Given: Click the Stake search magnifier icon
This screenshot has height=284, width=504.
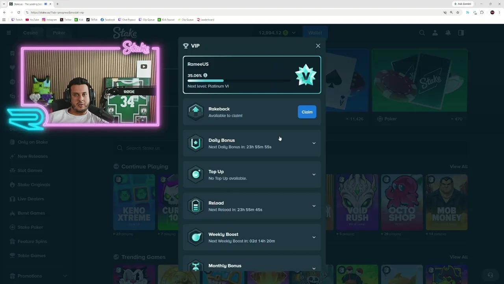Looking at the screenshot, I should click(x=422, y=33).
